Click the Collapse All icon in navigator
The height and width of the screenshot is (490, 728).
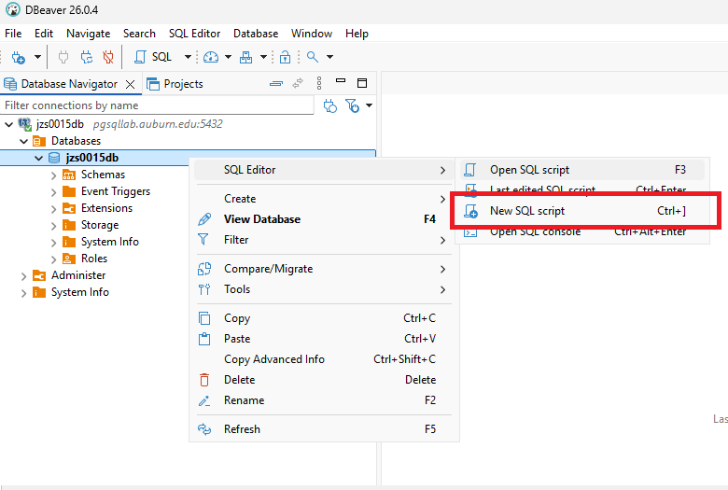275,84
